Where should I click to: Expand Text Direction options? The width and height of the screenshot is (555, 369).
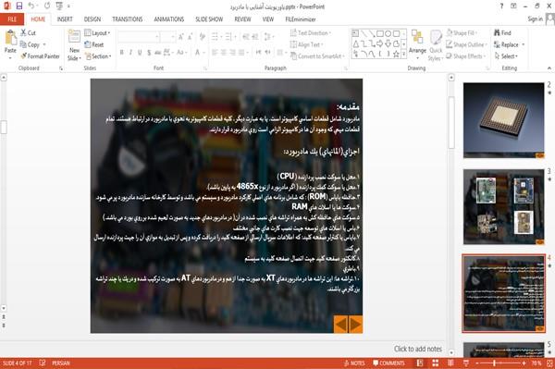311,33
